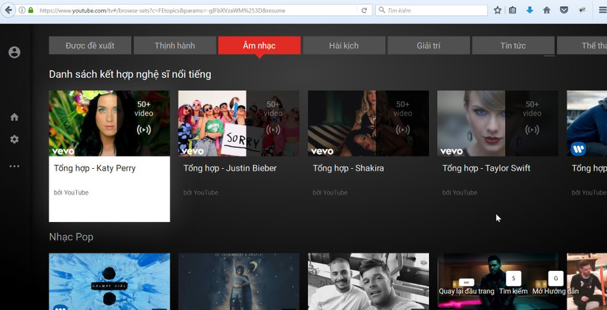Click title Tổng hợp - Katy Perry
The width and height of the screenshot is (607, 310).
tap(94, 168)
